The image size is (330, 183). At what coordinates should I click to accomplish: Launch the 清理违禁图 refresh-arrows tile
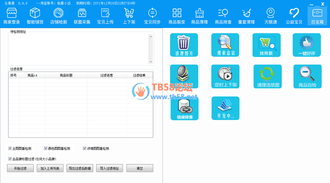(268, 76)
